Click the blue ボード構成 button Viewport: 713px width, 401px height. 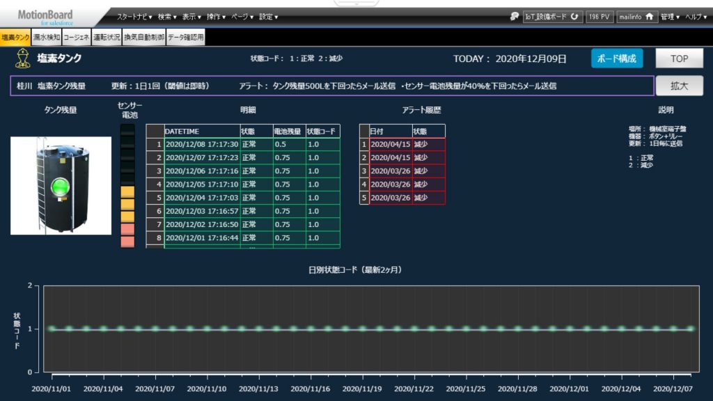[x=617, y=59]
